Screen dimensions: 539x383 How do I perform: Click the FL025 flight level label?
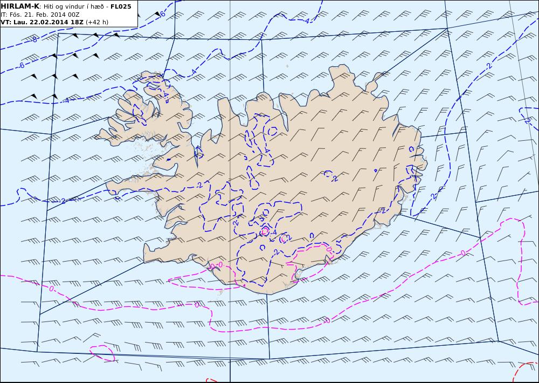coord(121,6)
